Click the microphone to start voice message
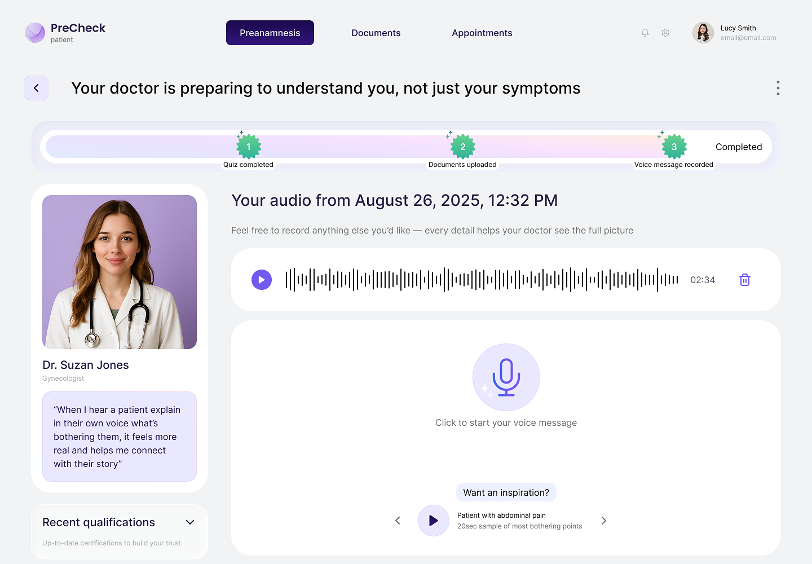 (506, 377)
